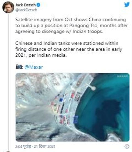
Task: Open Jack Detsch's profile photo
Action: point(8,7)
